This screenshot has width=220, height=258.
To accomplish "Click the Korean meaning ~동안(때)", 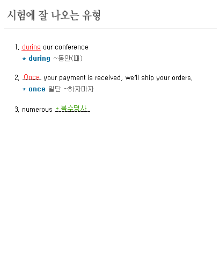I will [68, 59].
